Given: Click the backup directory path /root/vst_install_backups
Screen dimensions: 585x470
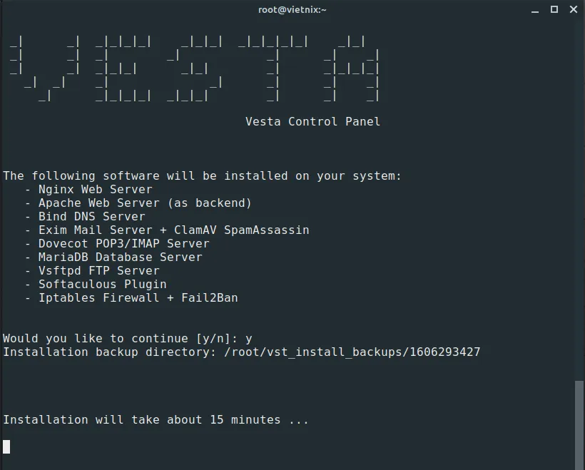Looking at the screenshot, I should 352,352.
